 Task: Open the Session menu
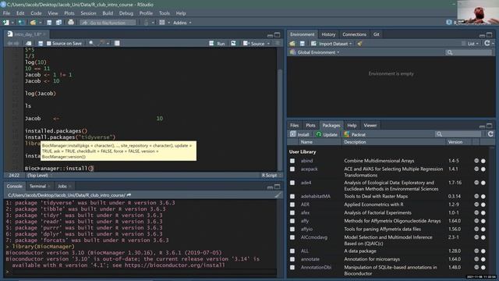pos(88,13)
